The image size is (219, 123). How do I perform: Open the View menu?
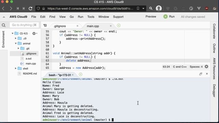coord(62,17)
